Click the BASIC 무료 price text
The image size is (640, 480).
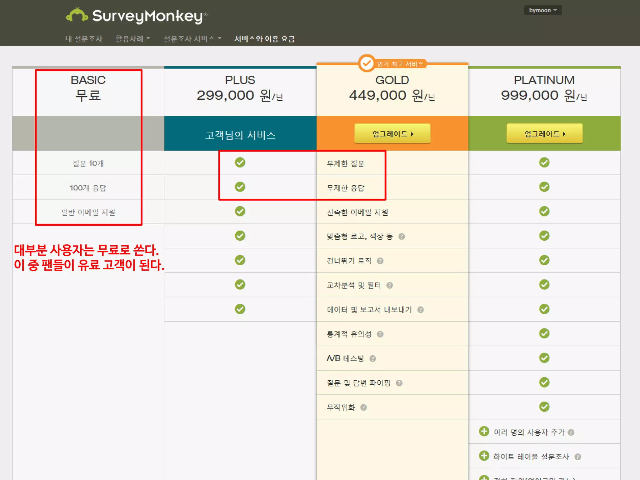[x=88, y=95]
